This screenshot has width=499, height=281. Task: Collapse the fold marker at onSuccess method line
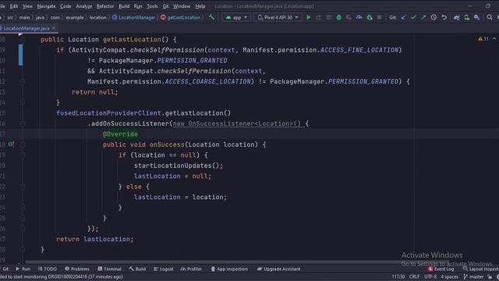click(x=23, y=144)
